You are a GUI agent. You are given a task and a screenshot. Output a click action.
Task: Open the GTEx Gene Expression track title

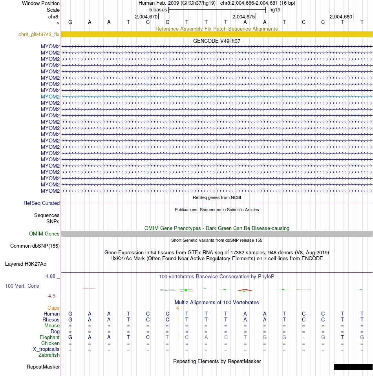217,252
